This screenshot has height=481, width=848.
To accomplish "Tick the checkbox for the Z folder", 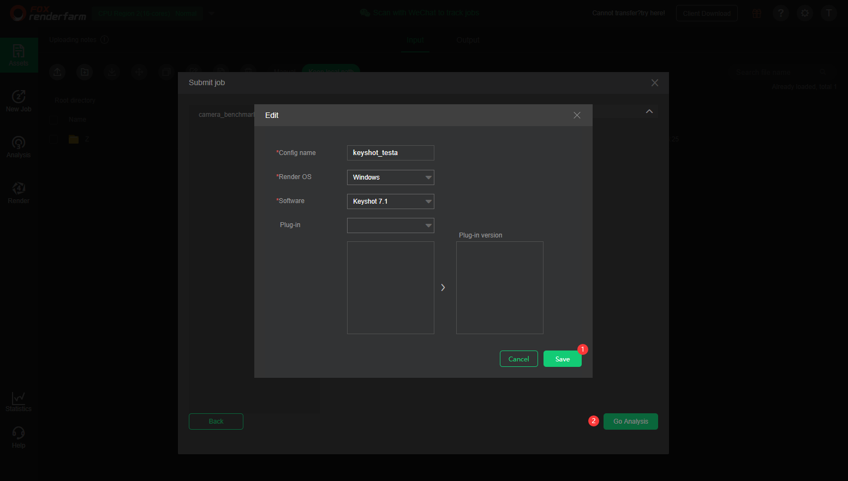I will coord(54,139).
